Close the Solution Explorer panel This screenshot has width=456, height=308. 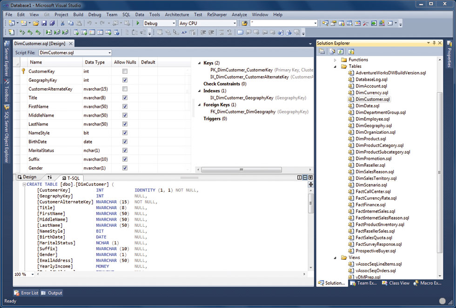440,43
